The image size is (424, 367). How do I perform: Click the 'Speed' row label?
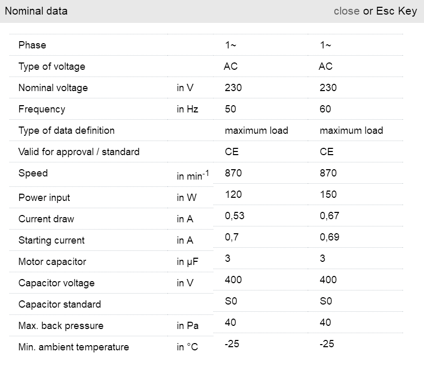pos(33,173)
